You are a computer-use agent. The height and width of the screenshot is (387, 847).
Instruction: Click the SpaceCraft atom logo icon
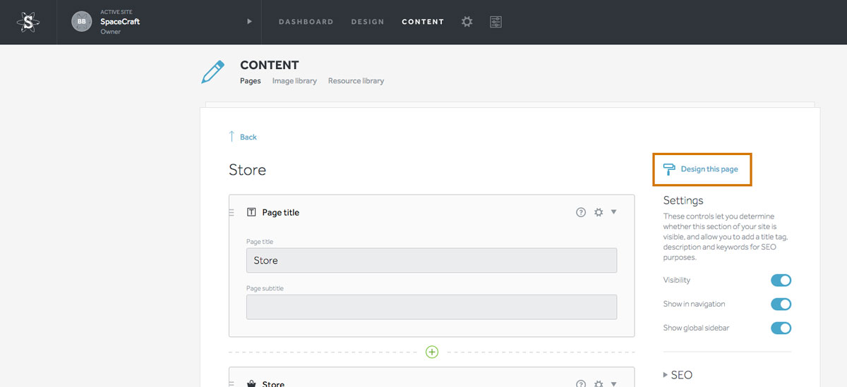(x=28, y=22)
